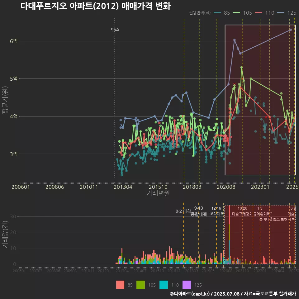Click 201407 on the volume chart x-axis

(x=140, y=271)
